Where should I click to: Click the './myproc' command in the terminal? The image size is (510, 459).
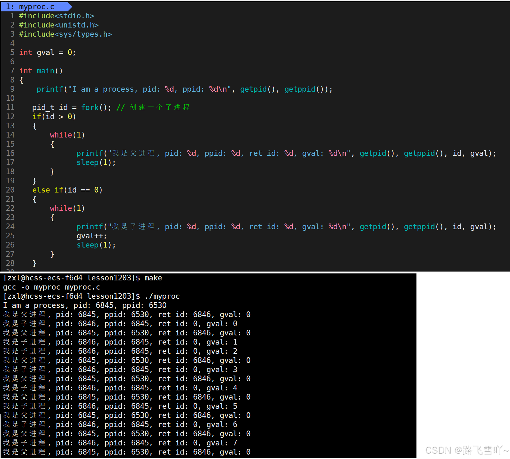point(162,296)
